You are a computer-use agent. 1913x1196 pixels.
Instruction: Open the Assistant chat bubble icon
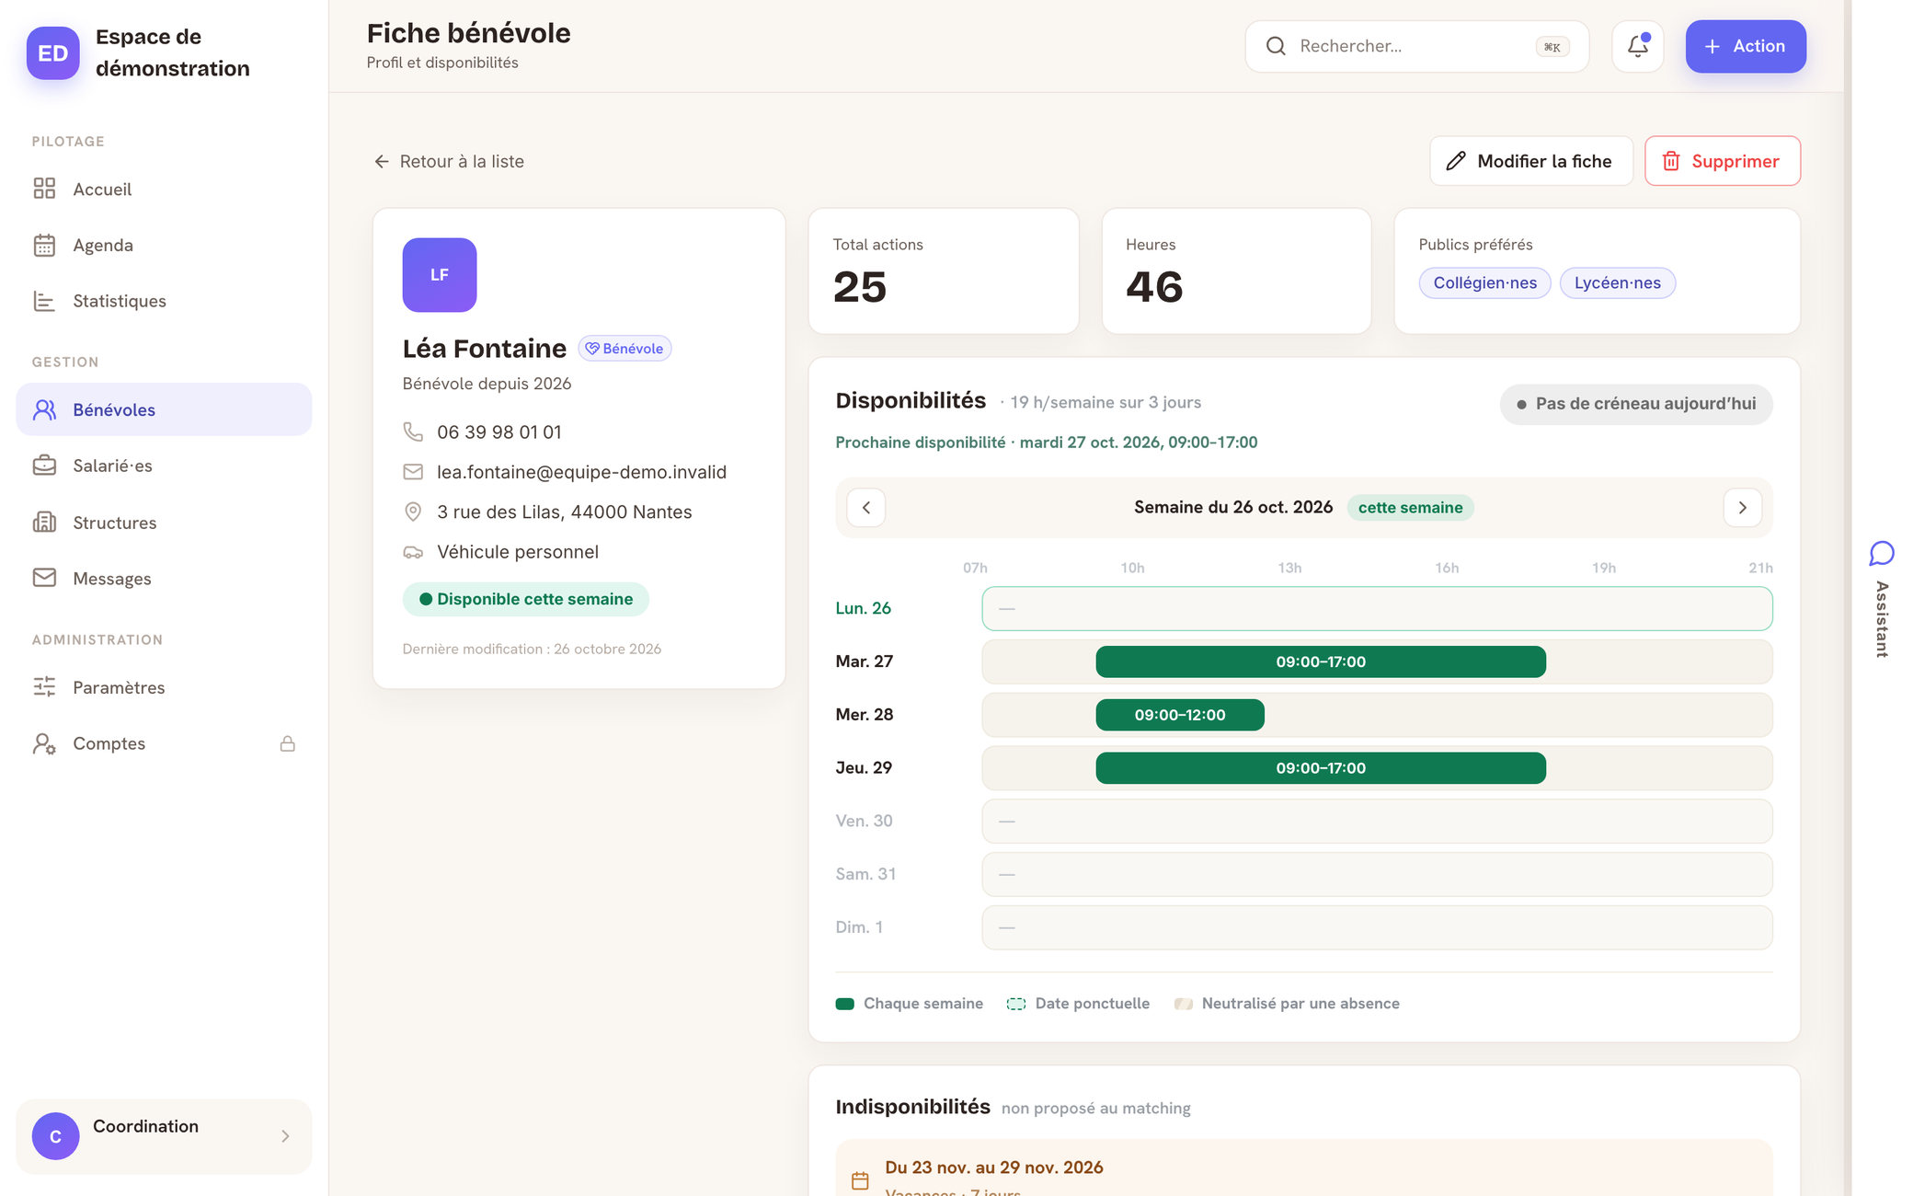tap(1882, 553)
